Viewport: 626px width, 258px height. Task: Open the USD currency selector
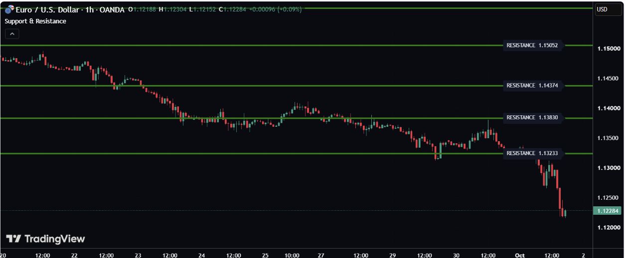coord(608,9)
